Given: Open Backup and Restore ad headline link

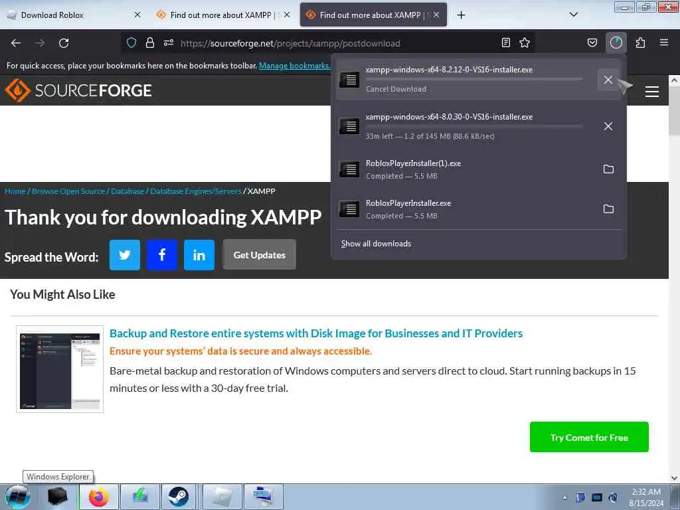Looking at the screenshot, I should tap(315, 333).
